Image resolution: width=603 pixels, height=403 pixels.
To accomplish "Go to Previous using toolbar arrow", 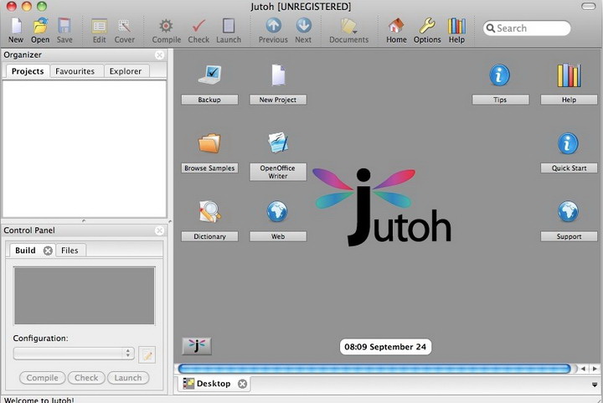I will (x=273, y=25).
